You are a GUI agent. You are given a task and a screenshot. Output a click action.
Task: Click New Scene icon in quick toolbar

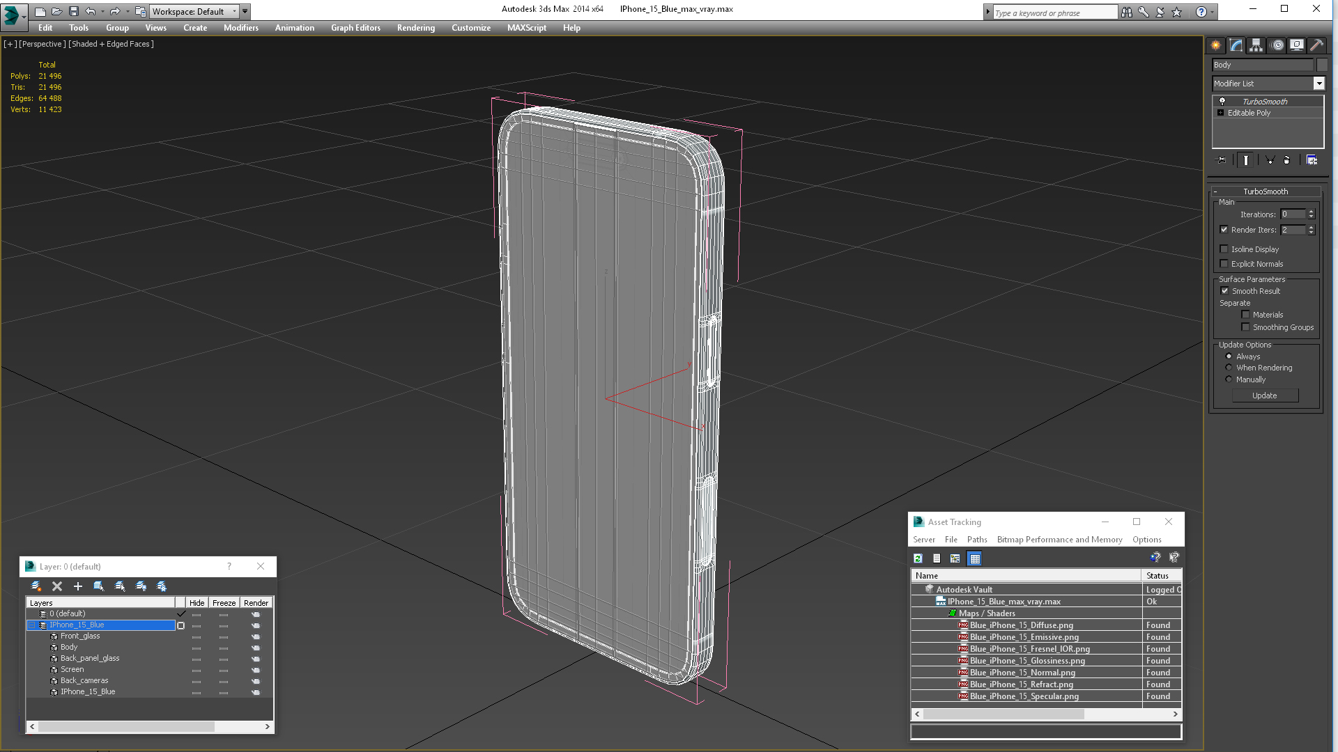pos(40,11)
